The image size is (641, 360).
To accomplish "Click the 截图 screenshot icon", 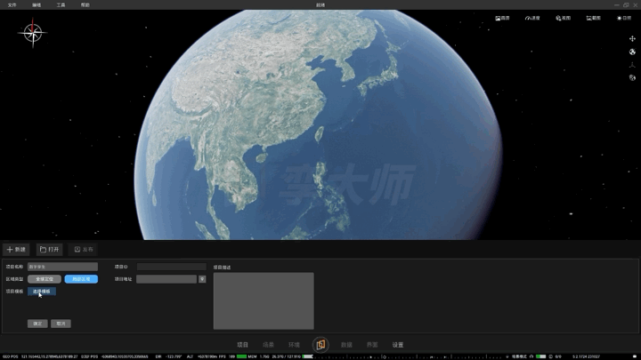I will click(593, 18).
